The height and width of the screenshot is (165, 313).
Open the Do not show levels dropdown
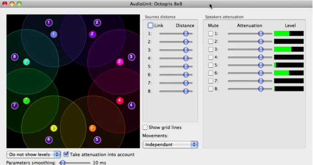33,154
